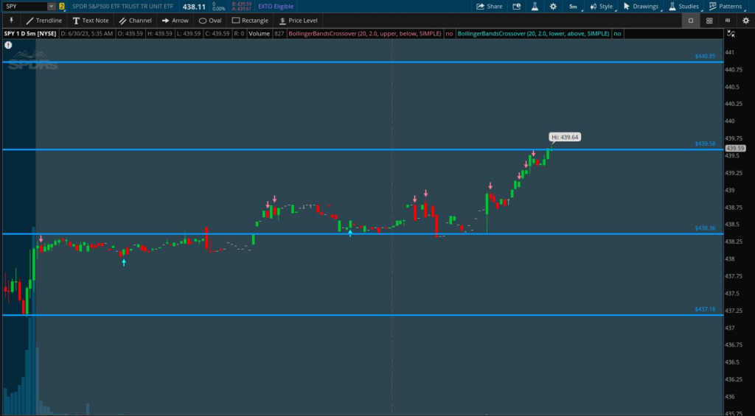Open the chart alerts clock icon

click(517, 6)
